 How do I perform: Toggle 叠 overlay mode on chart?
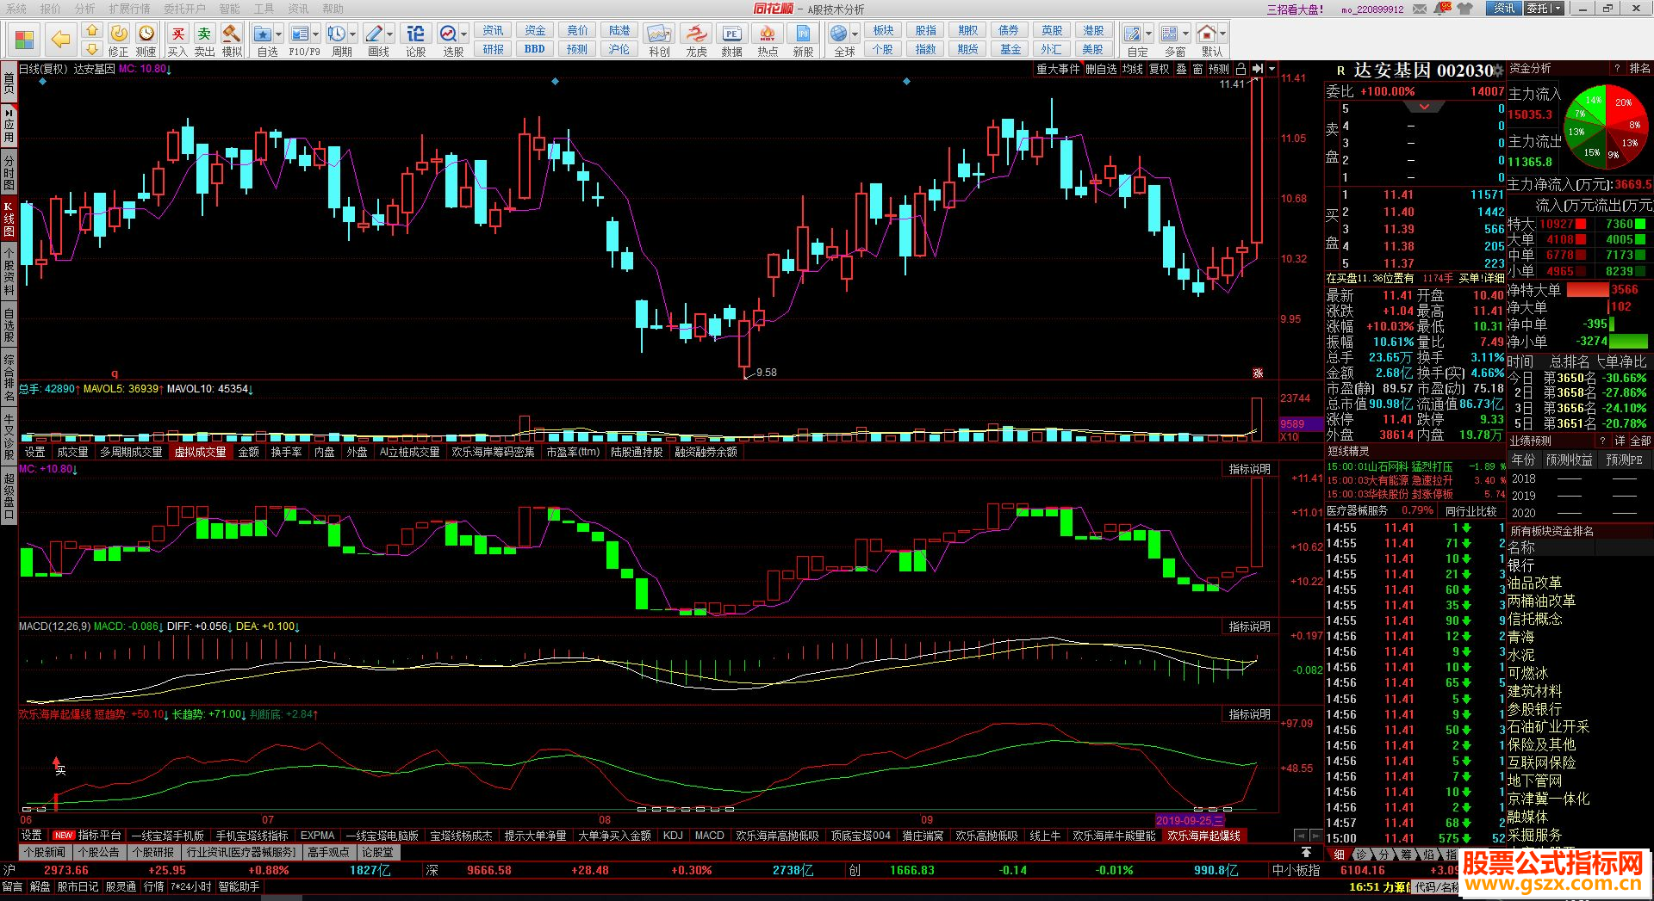(1181, 69)
